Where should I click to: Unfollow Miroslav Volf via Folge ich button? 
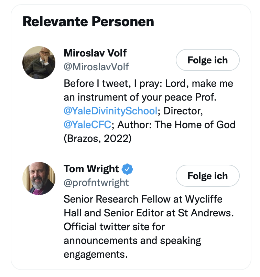(x=207, y=60)
